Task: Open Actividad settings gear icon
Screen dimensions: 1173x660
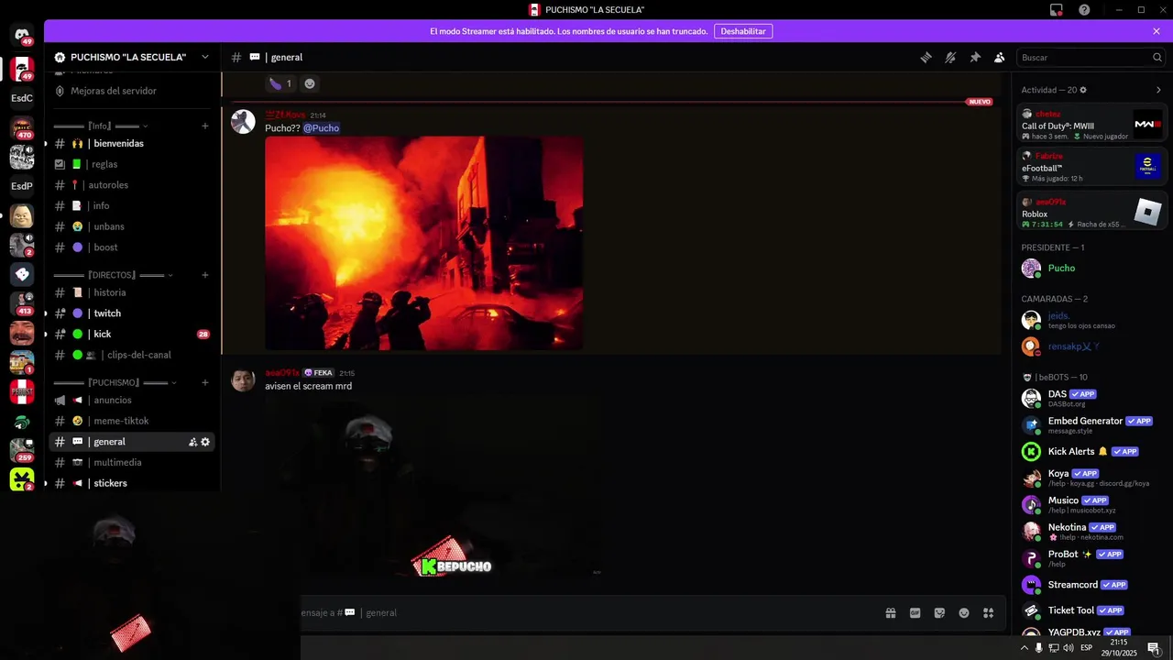Action: point(1083,90)
